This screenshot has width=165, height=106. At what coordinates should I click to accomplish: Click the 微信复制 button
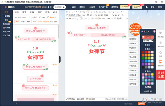(133, 39)
